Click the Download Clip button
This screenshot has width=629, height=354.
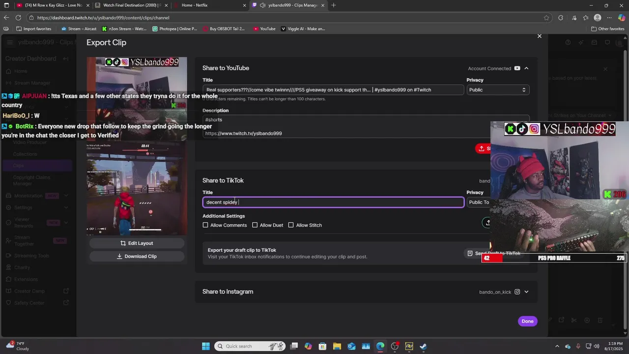137,256
